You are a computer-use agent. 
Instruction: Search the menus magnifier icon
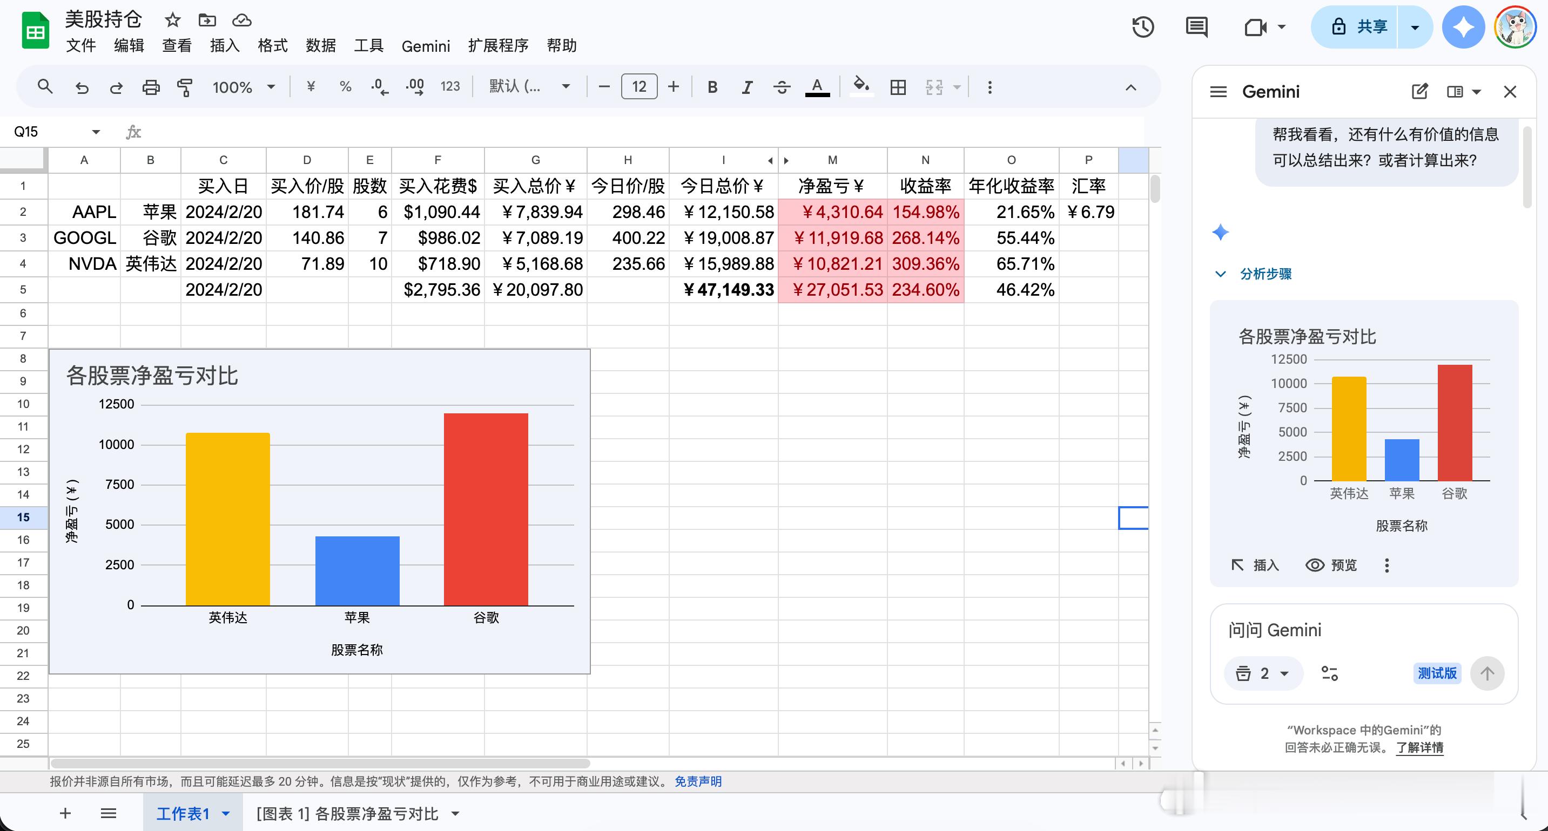(45, 87)
